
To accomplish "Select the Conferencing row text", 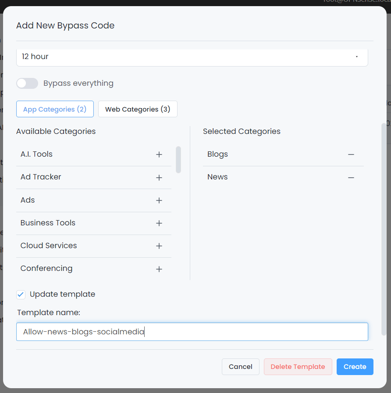I will click(46, 268).
